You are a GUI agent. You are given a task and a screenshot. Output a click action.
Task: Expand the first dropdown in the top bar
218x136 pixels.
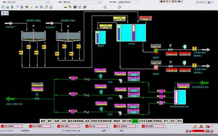click(x=48, y=2)
